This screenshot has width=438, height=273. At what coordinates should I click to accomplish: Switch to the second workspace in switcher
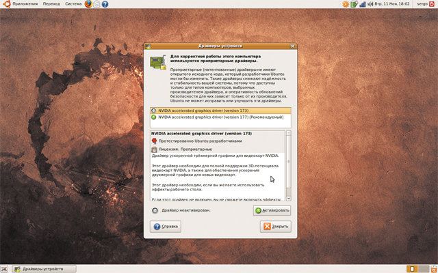click(x=423, y=269)
